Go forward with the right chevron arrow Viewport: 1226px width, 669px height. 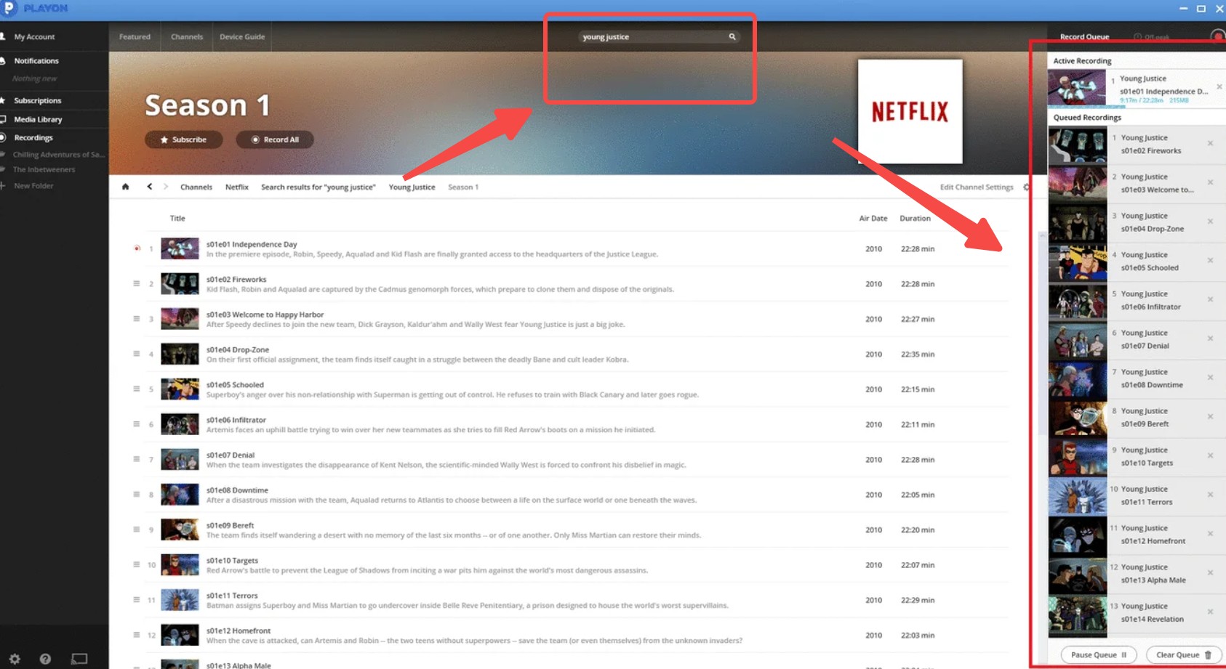(166, 187)
